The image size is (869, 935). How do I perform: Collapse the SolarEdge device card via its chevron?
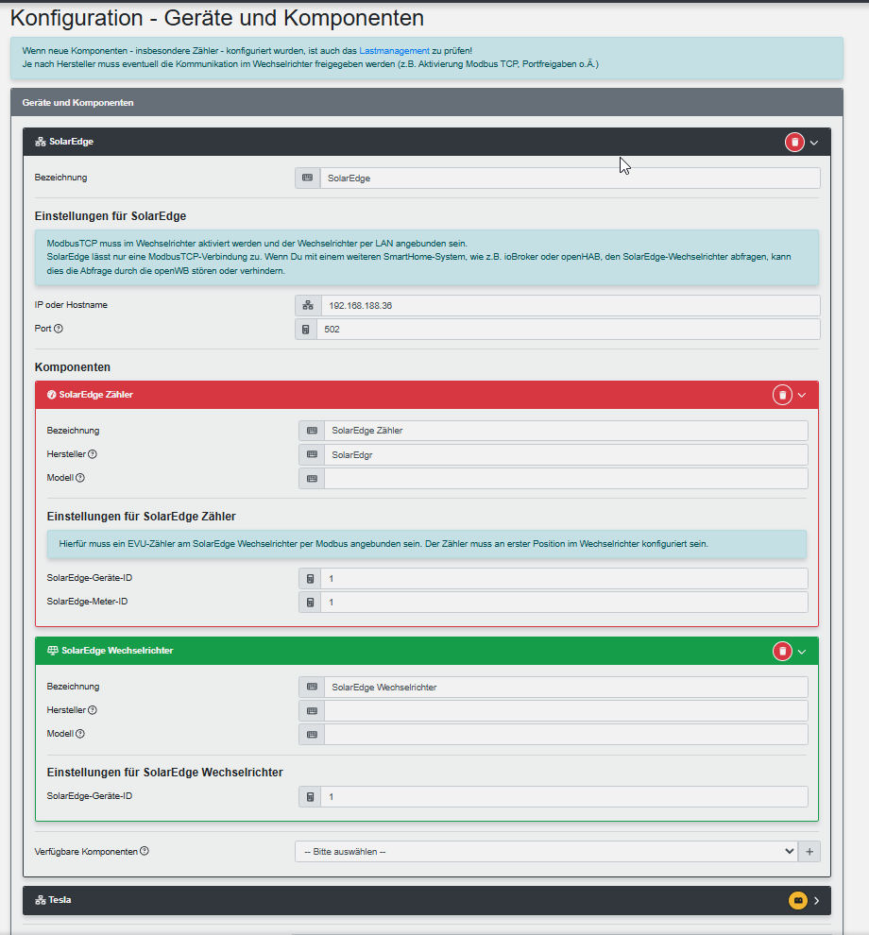click(x=815, y=142)
